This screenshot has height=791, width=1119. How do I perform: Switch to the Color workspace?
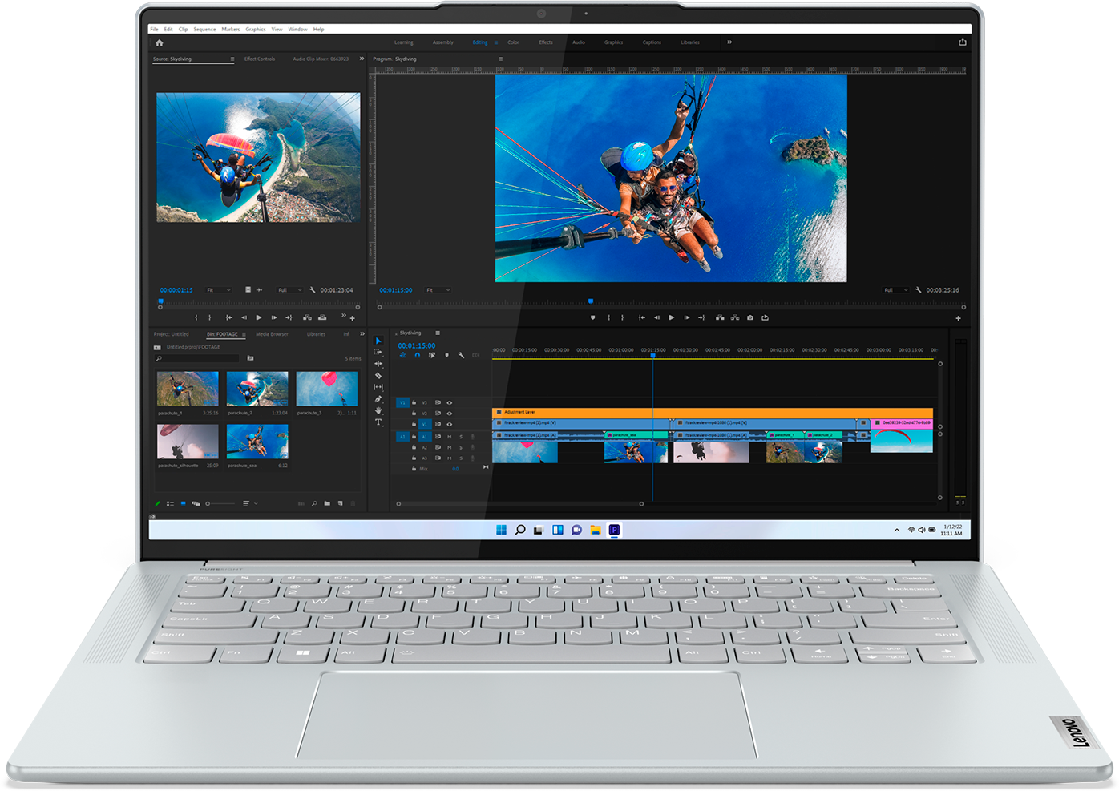tap(513, 42)
